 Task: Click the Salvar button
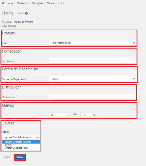20,157
